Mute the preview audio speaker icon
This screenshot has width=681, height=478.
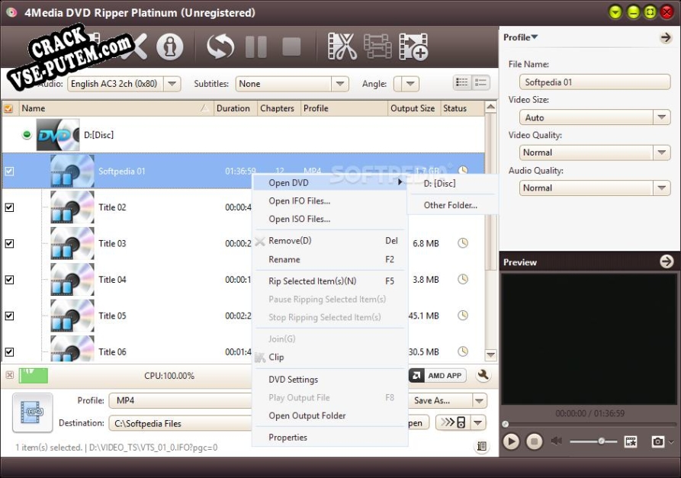(x=557, y=441)
